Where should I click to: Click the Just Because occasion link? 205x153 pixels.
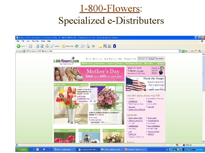(133, 126)
